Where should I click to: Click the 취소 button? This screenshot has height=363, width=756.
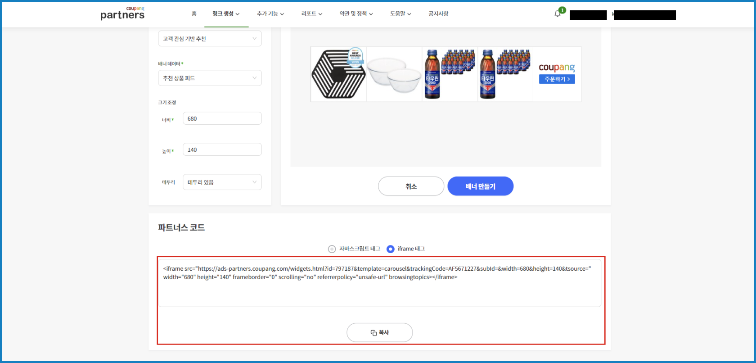click(x=411, y=186)
